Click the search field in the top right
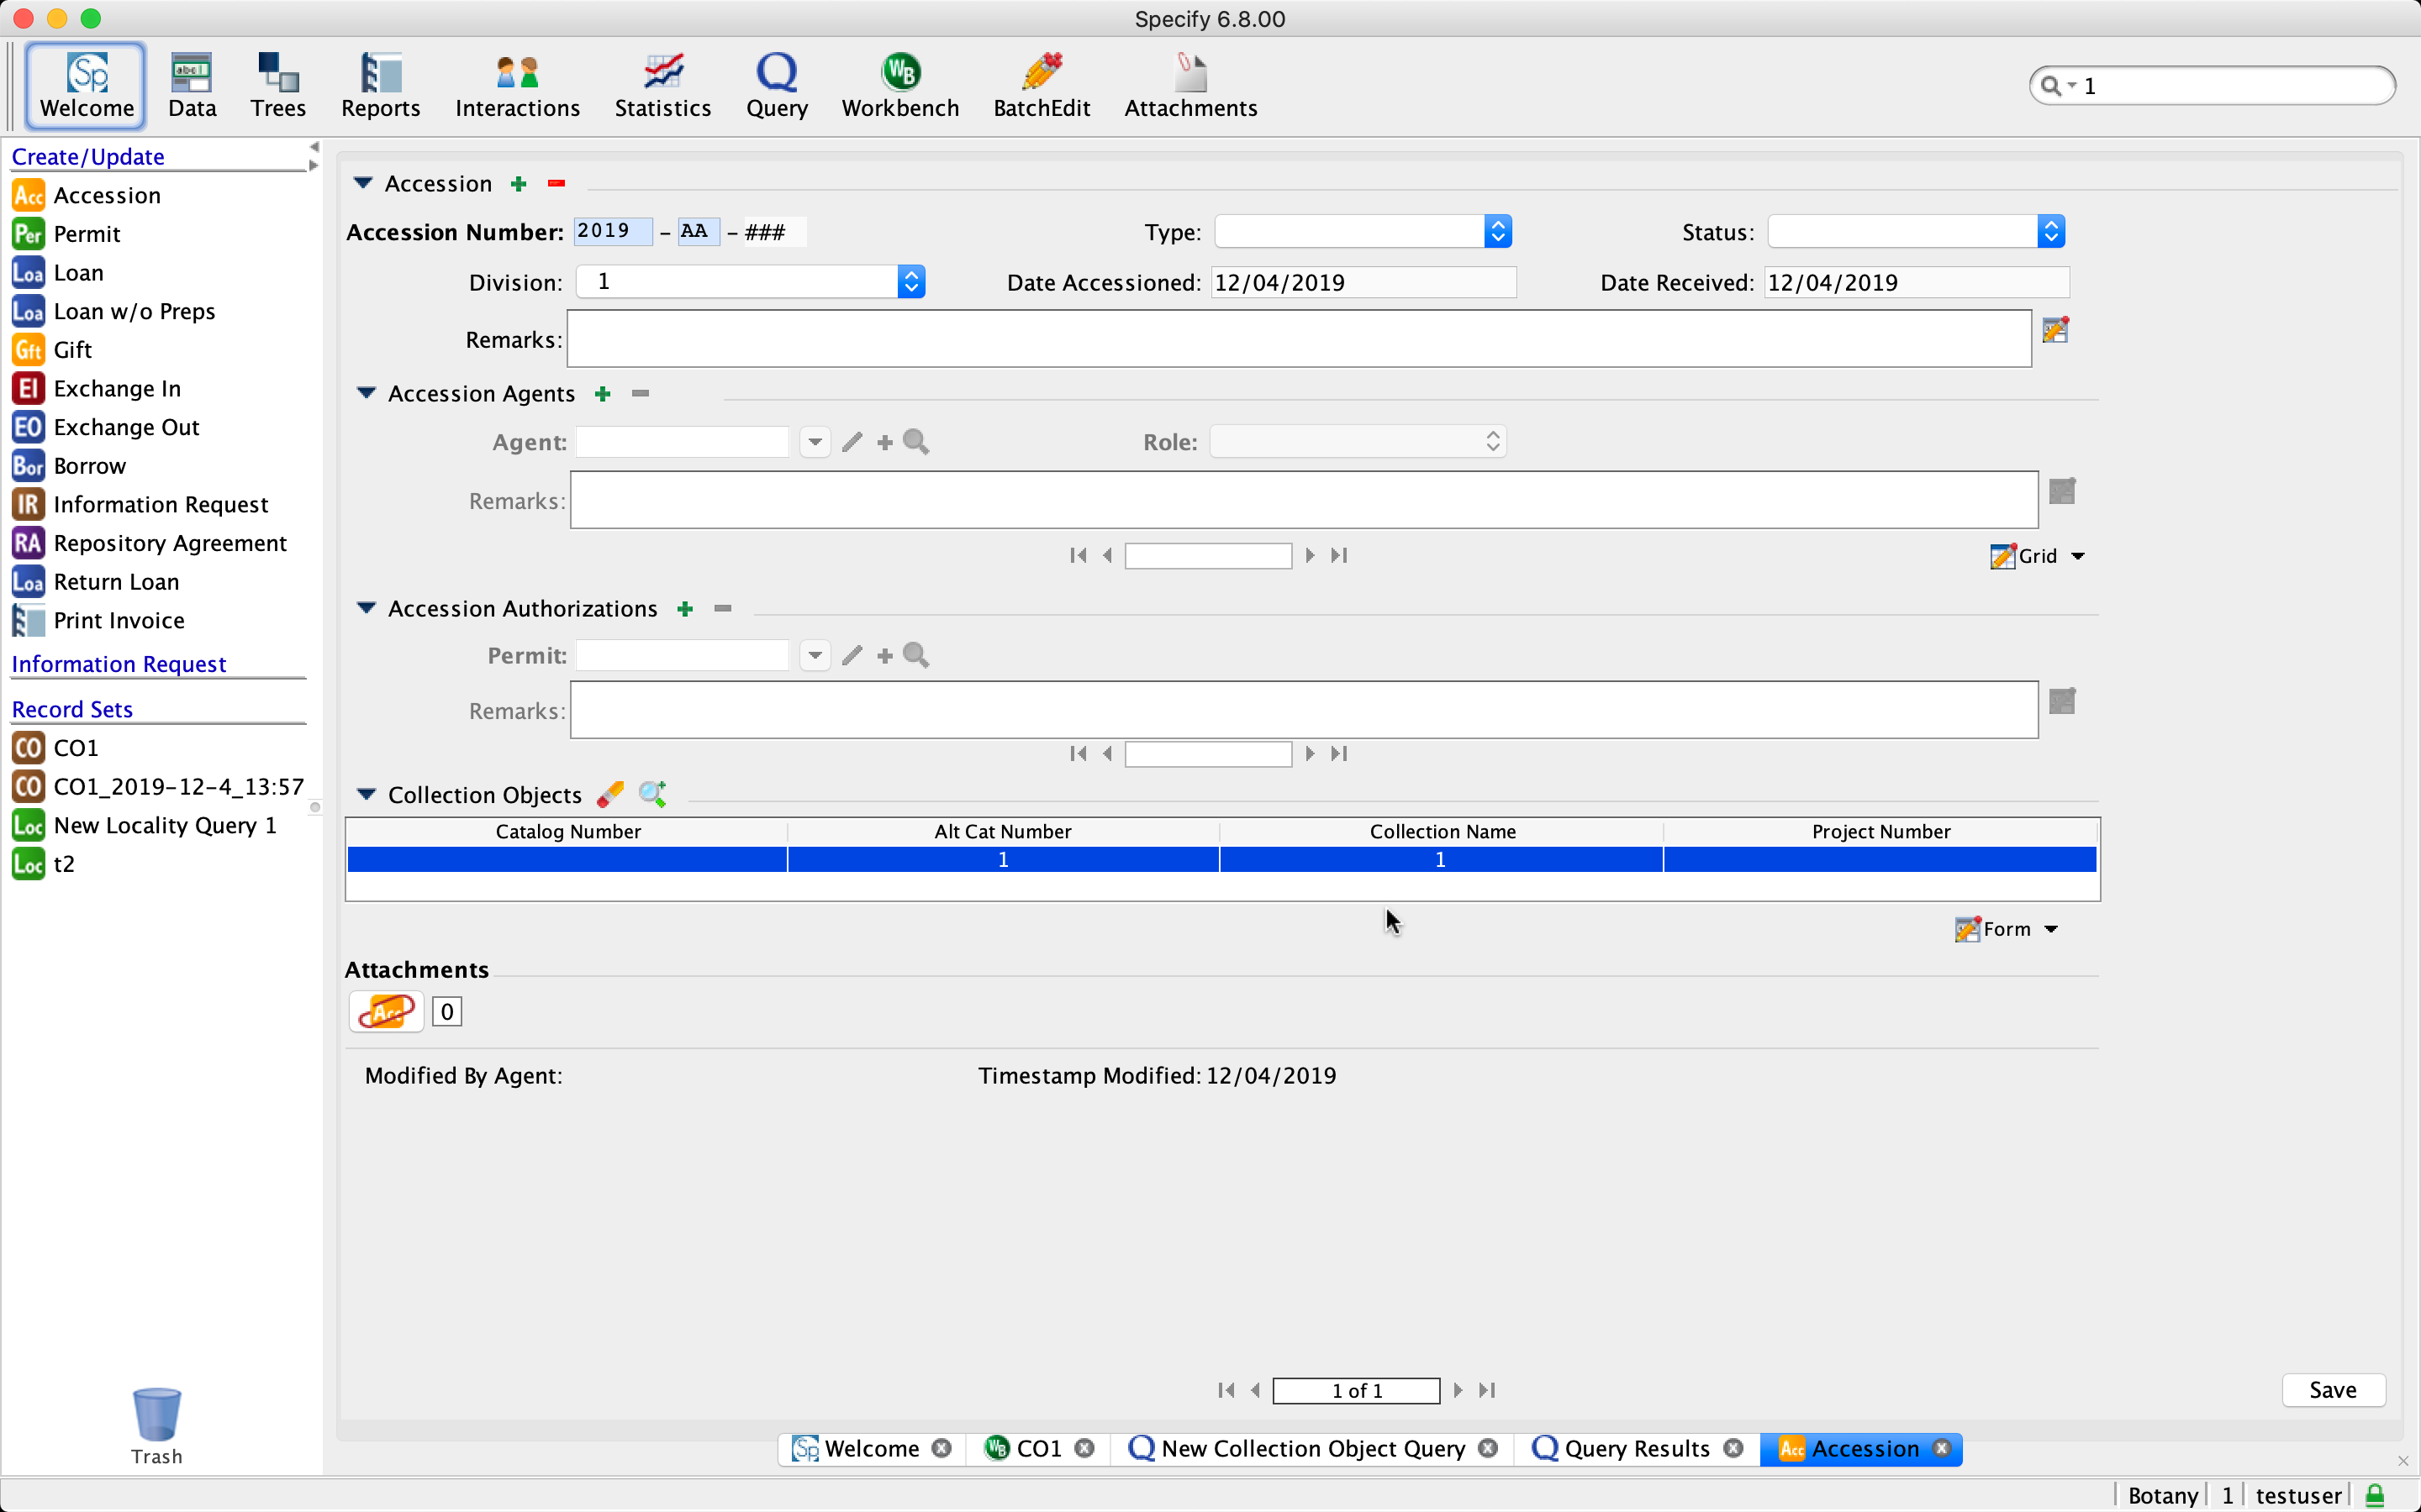 click(x=2211, y=85)
